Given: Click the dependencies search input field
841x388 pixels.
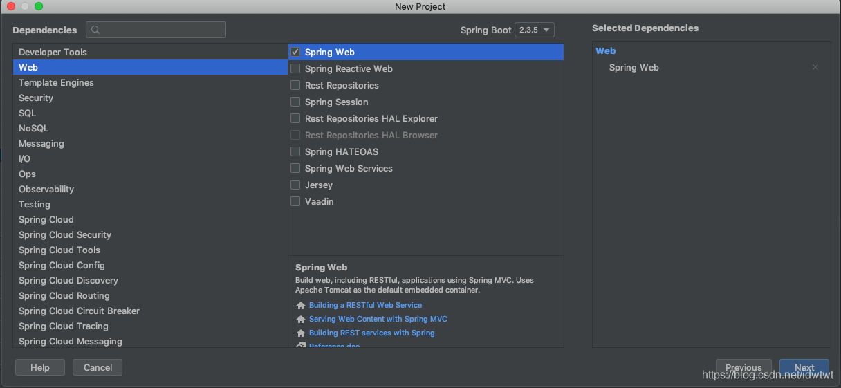Looking at the screenshot, I should (x=156, y=30).
